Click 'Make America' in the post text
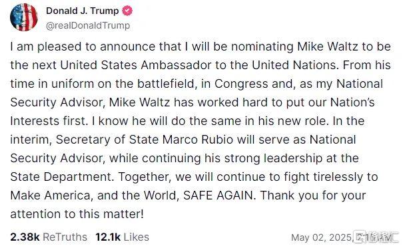The height and width of the screenshot is (248, 403). [x=51, y=195]
